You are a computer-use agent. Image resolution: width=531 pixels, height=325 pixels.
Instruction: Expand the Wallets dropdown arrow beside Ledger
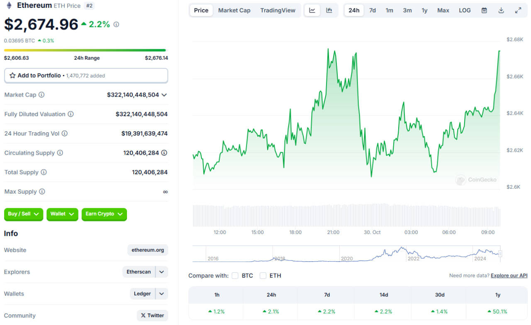tap(162, 293)
